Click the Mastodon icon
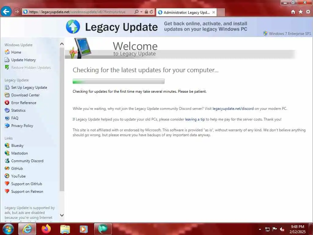Screen dimensions: 313x235 (7, 153)
